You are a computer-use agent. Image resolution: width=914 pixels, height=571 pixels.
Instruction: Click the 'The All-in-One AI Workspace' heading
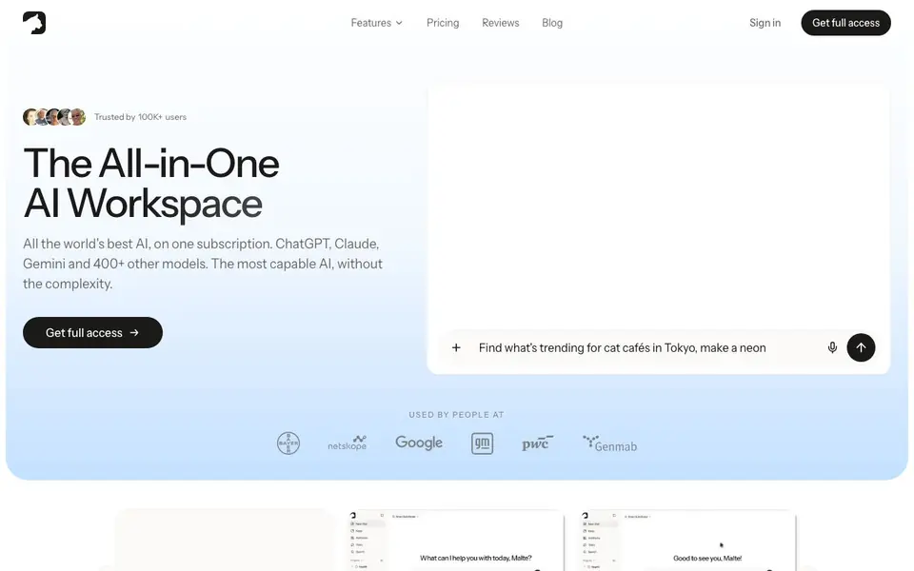click(151, 183)
